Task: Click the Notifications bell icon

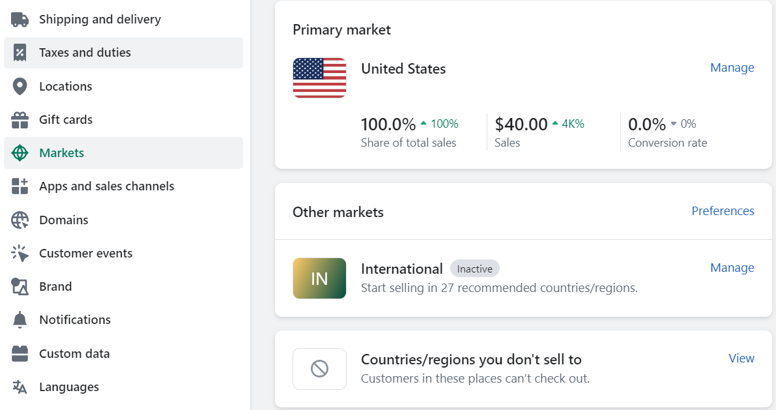Action: (20, 320)
